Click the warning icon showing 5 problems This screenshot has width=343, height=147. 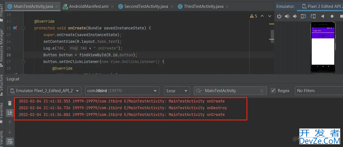(254, 16)
